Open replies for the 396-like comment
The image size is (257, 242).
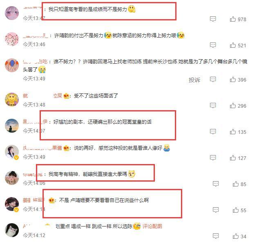[213, 80]
